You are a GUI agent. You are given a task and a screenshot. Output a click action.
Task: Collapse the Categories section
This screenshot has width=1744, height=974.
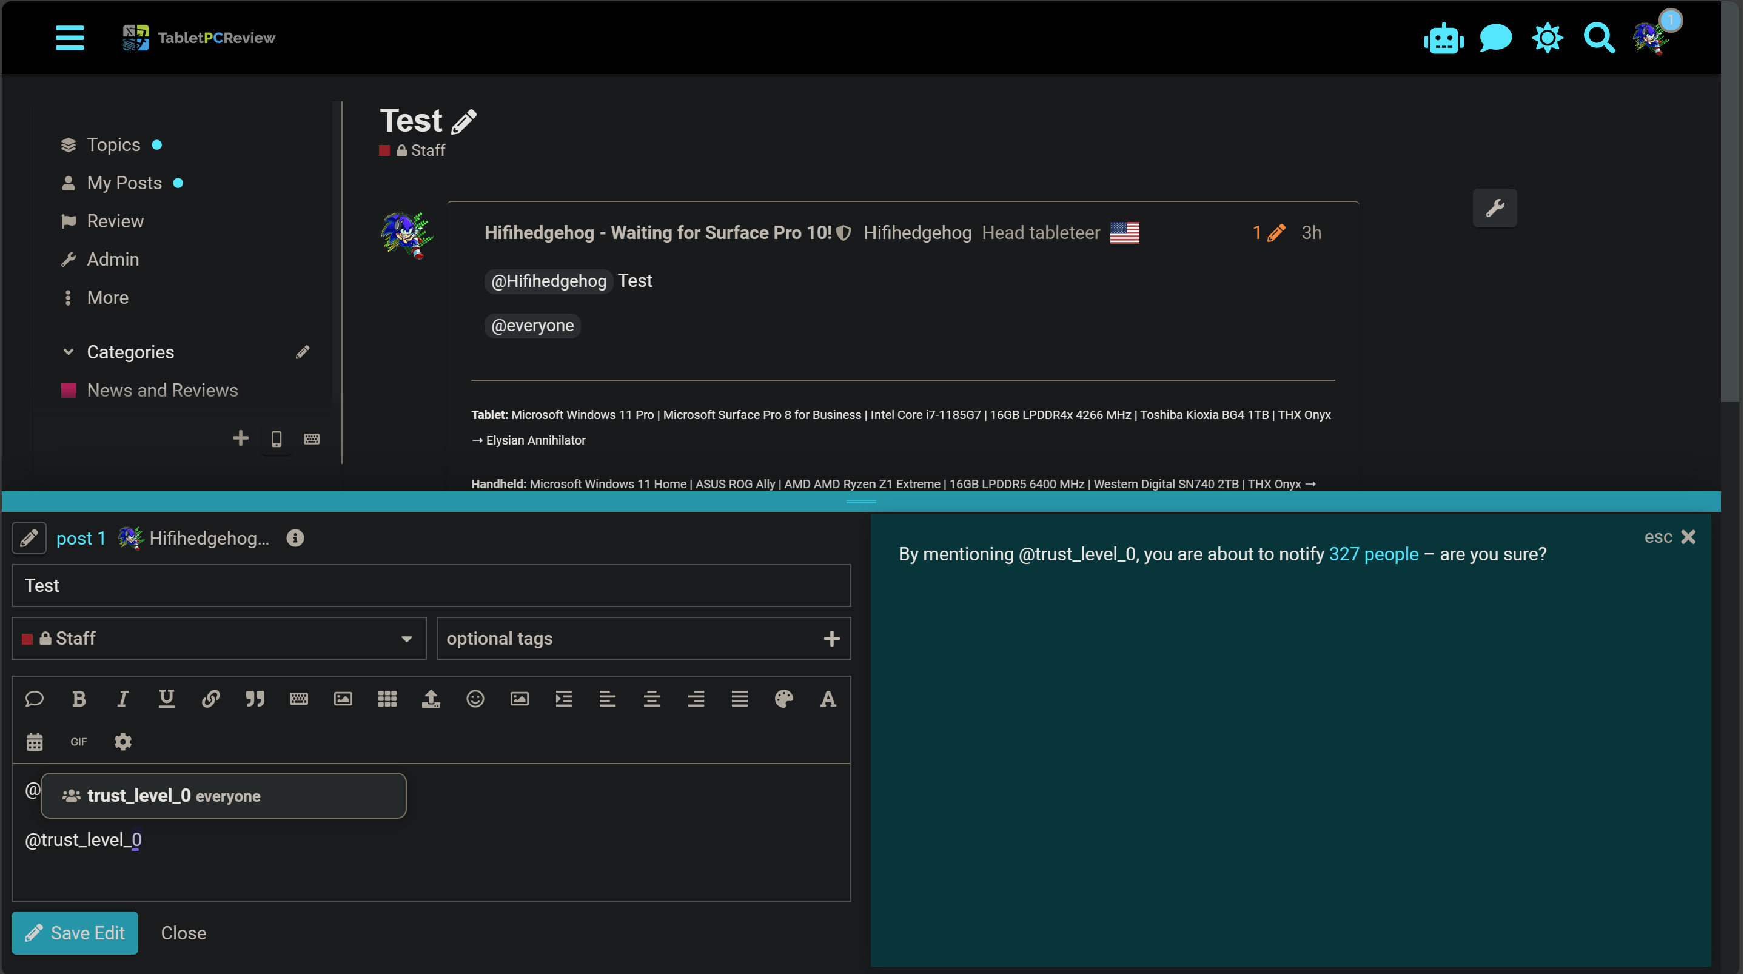click(69, 352)
